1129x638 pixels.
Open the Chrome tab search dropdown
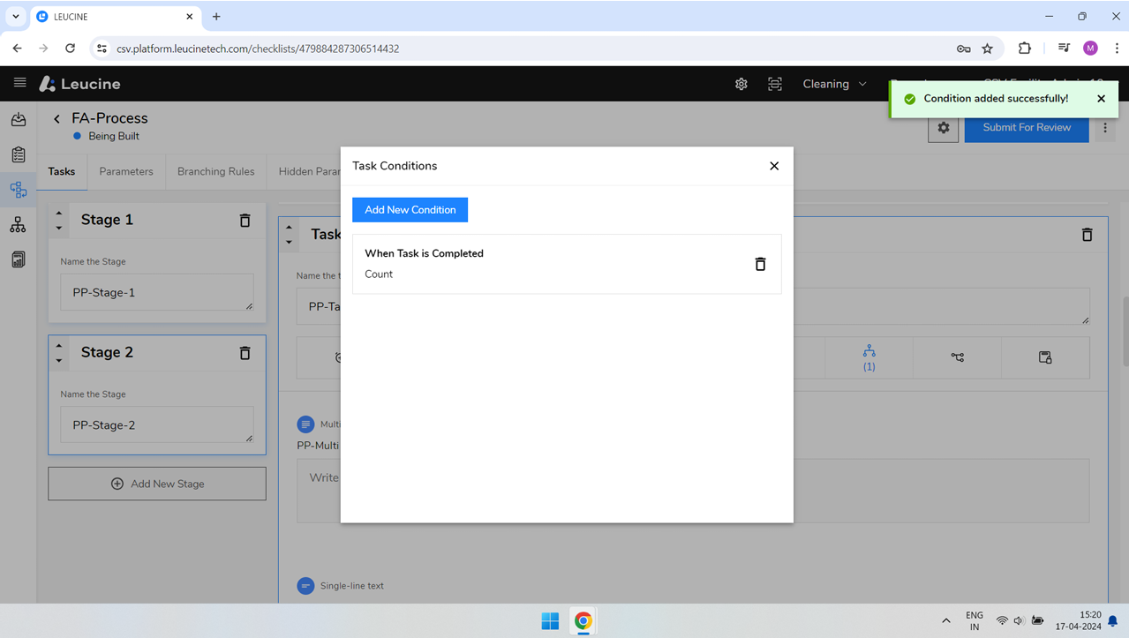point(16,17)
